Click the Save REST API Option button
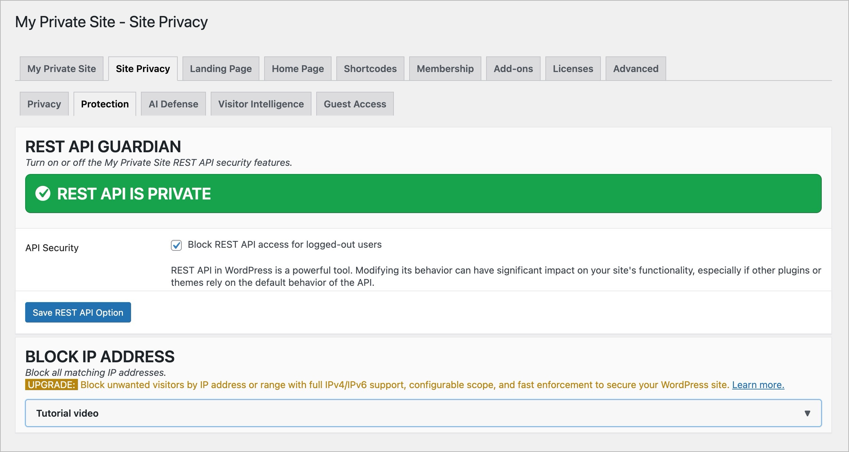This screenshot has height=452, width=849. coord(78,312)
